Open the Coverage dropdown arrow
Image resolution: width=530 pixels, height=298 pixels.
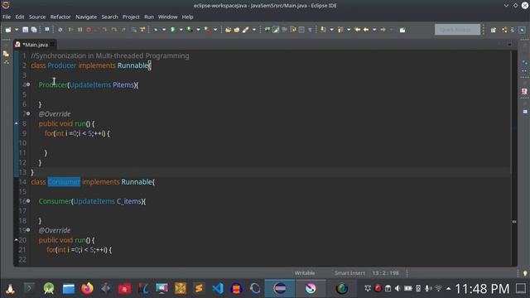click(x=198, y=30)
